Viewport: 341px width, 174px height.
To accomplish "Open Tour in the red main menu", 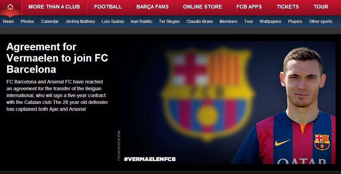I will [x=321, y=7].
